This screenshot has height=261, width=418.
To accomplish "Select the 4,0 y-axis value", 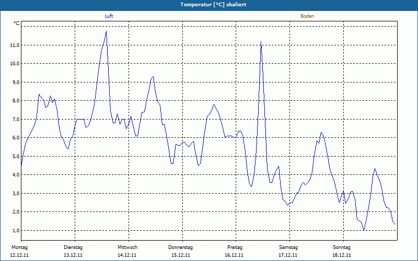I will pos(16,175).
